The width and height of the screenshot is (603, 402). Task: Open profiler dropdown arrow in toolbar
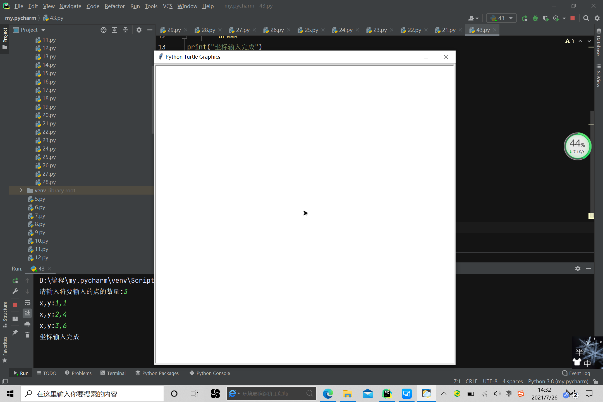point(564,18)
